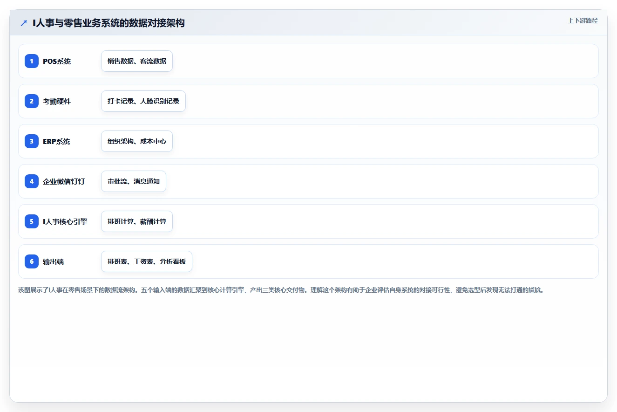Click the 企业微信钉钉 row label
The width and height of the screenshot is (617, 412).
64,181
